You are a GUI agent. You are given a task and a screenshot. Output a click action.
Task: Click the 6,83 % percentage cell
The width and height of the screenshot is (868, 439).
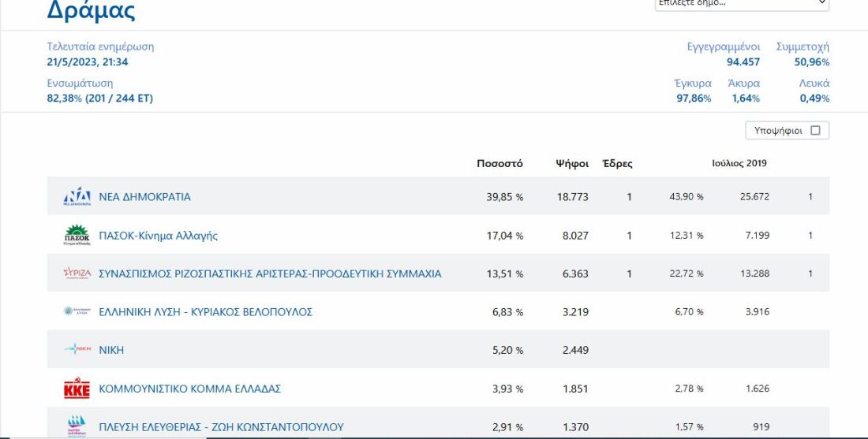coord(507,312)
